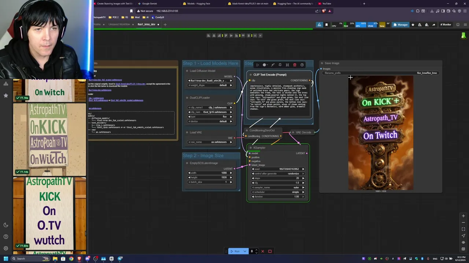Zoom out using the minus canvas control
Image resolution: width=469 pixels, height=263 pixels.
click(463, 222)
